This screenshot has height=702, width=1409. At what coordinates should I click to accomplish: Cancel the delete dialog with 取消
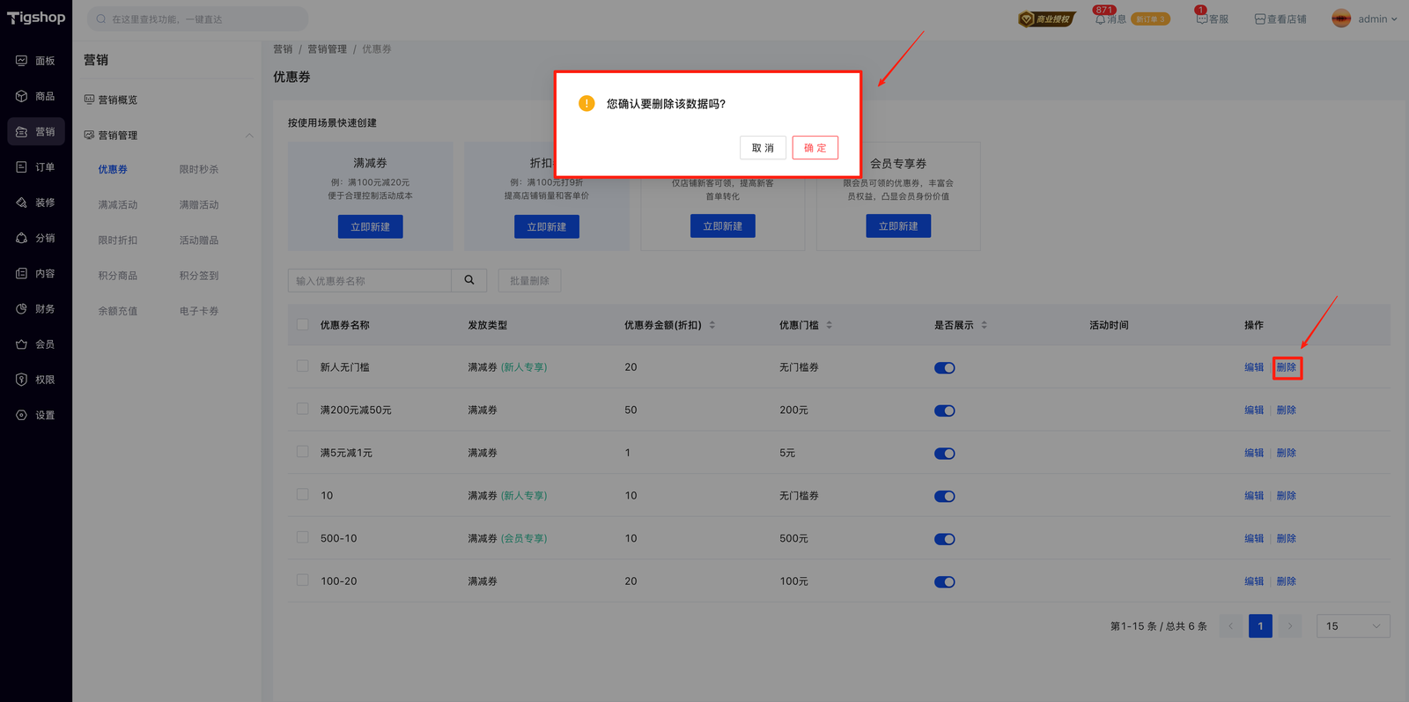pyautogui.click(x=763, y=148)
